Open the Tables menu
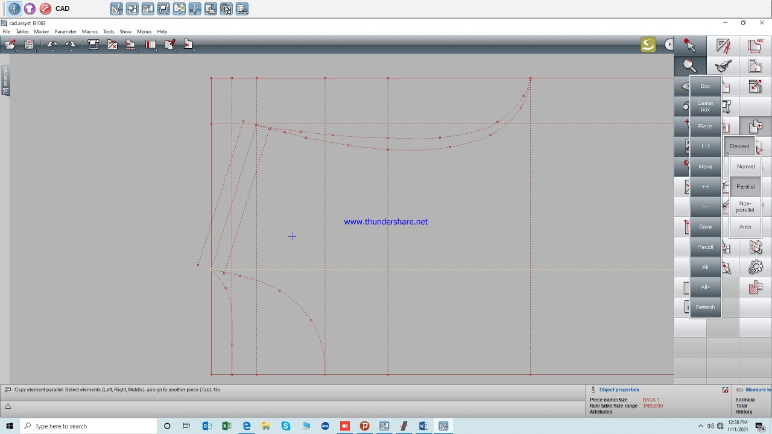The width and height of the screenshot is (772, 434). click(22, 31)
